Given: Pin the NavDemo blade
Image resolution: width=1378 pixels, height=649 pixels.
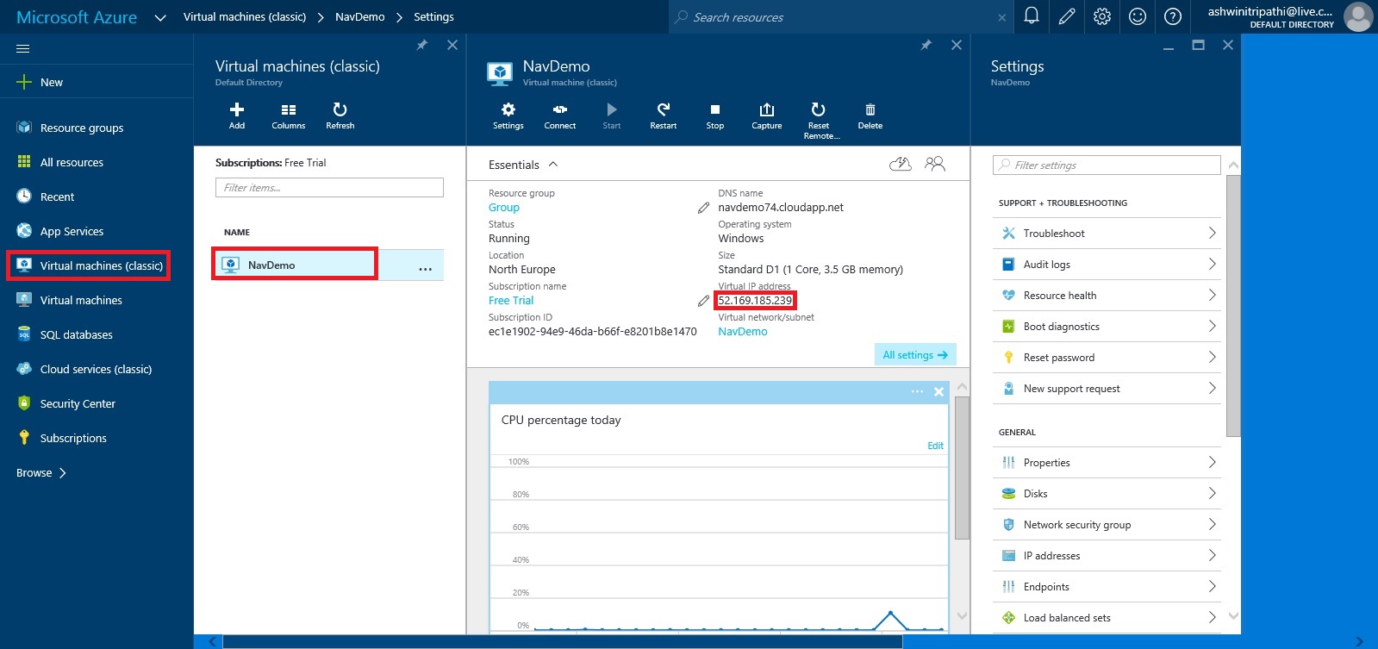Looking at the screenshot, I should click(x=926, y=45).
